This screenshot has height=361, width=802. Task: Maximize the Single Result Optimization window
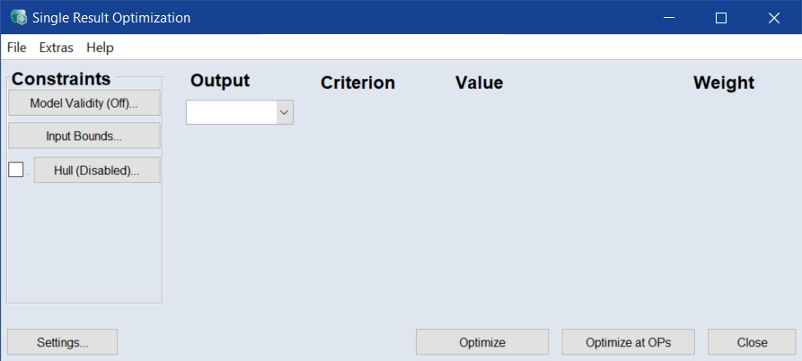[720, 18]
